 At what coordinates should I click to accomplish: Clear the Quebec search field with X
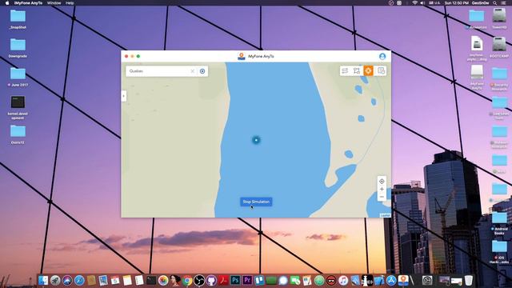coord(192,71)
